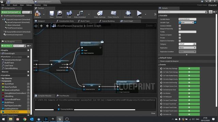Save the blueprint with Save icon
Viewport: 218px width, 122px height.
click(x=51, y=14)
